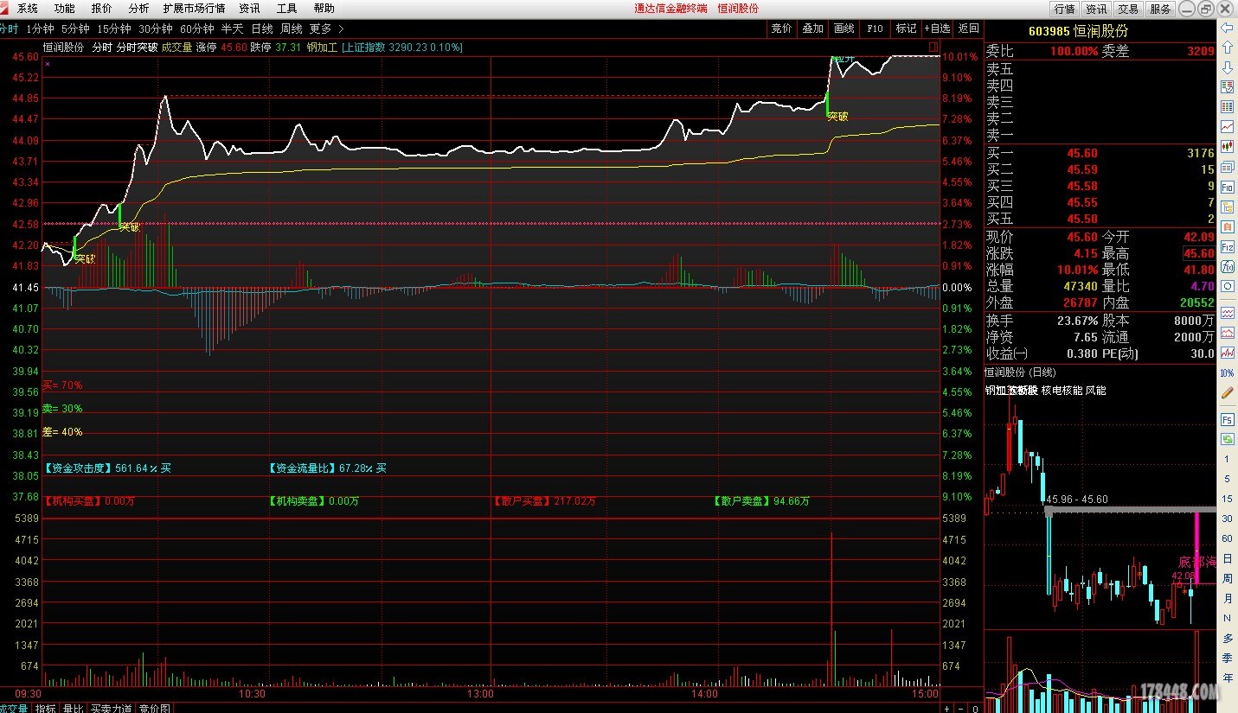The height and width of the screenshot is (713, 1238).
Task: Open the F10 info icon in right sidebar
Action: click(1227, 187)
